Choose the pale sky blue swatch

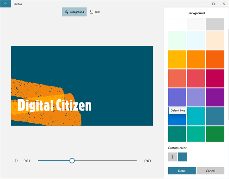[x=196, y=40]
